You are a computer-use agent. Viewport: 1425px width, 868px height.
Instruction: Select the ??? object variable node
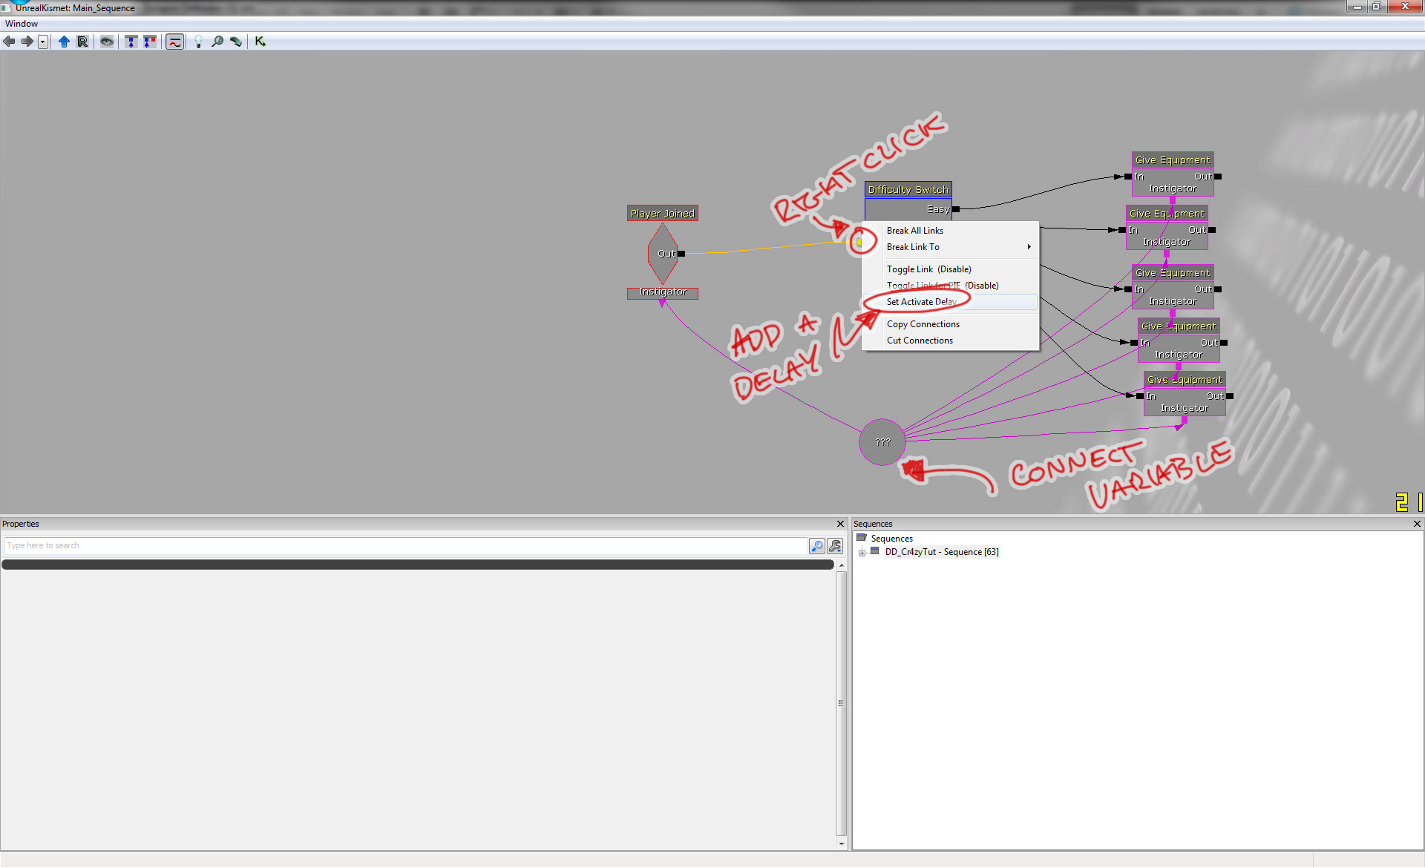(882, 442)
